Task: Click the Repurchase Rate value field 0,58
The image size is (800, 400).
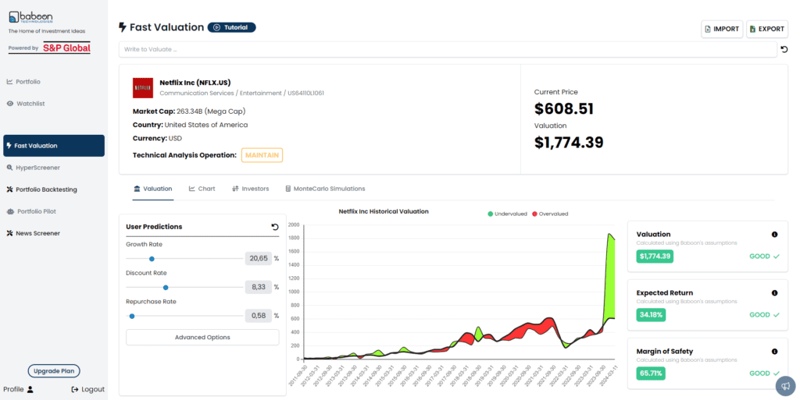Action: 258,316
